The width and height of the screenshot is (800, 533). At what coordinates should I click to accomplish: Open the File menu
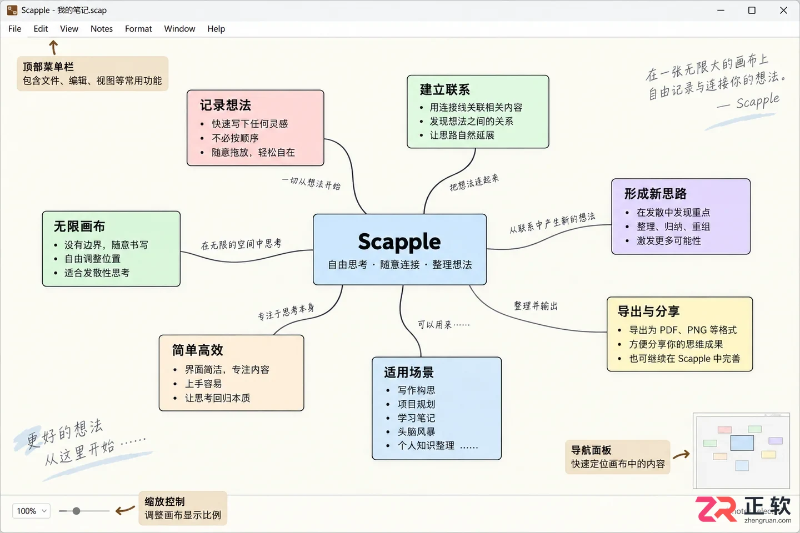[15, 29]
